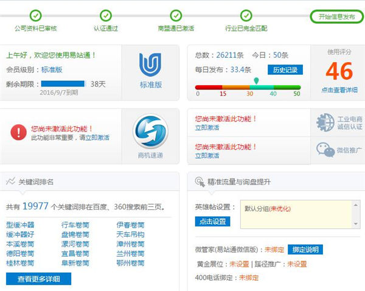Click the 开始信息发布 button
Viewport: 365px width, 291px height.
click(333, 16)
